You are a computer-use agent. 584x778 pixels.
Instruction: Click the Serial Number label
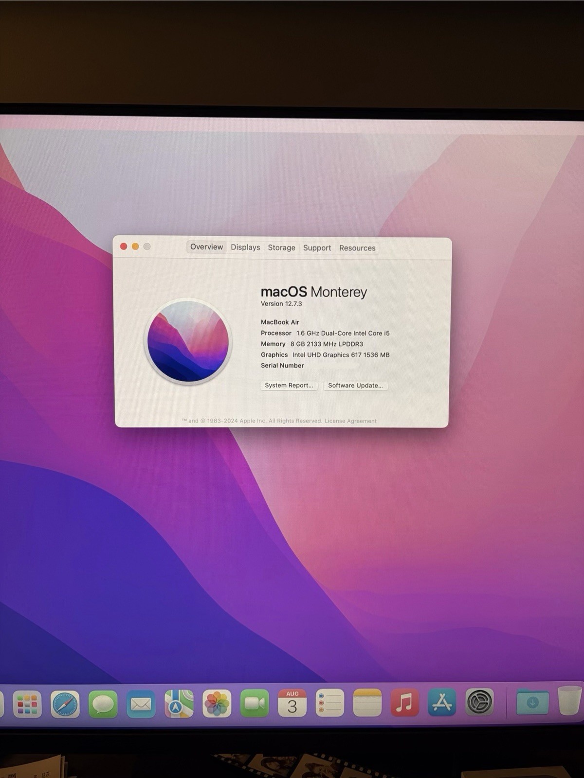(282, 366)
